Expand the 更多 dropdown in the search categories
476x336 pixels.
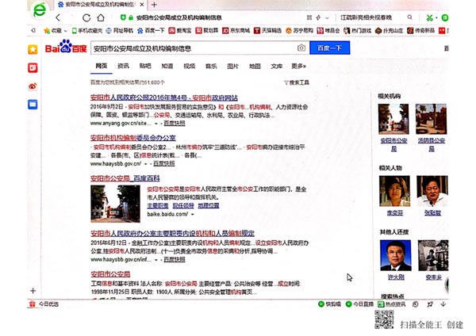[300, 67]
